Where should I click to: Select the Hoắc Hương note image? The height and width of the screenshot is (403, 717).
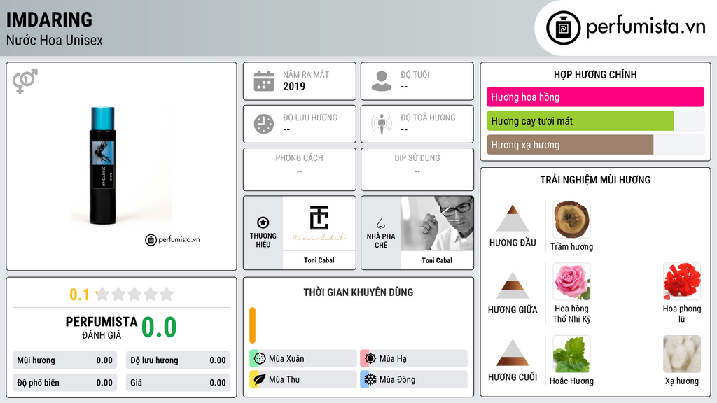(x=571, y=354)
